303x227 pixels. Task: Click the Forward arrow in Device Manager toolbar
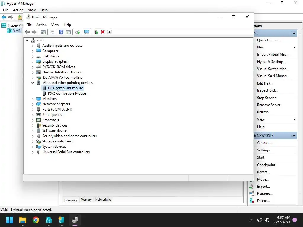click(34, 32)
